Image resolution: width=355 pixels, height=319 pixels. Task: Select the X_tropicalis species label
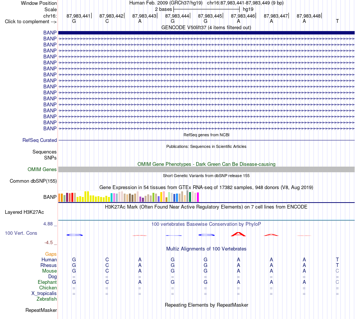[44, 294]
